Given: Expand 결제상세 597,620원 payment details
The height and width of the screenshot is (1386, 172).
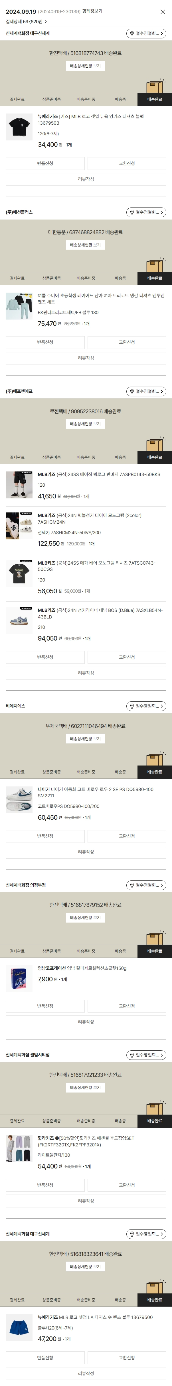Looking at the screenshot, I should coord(26,22).
